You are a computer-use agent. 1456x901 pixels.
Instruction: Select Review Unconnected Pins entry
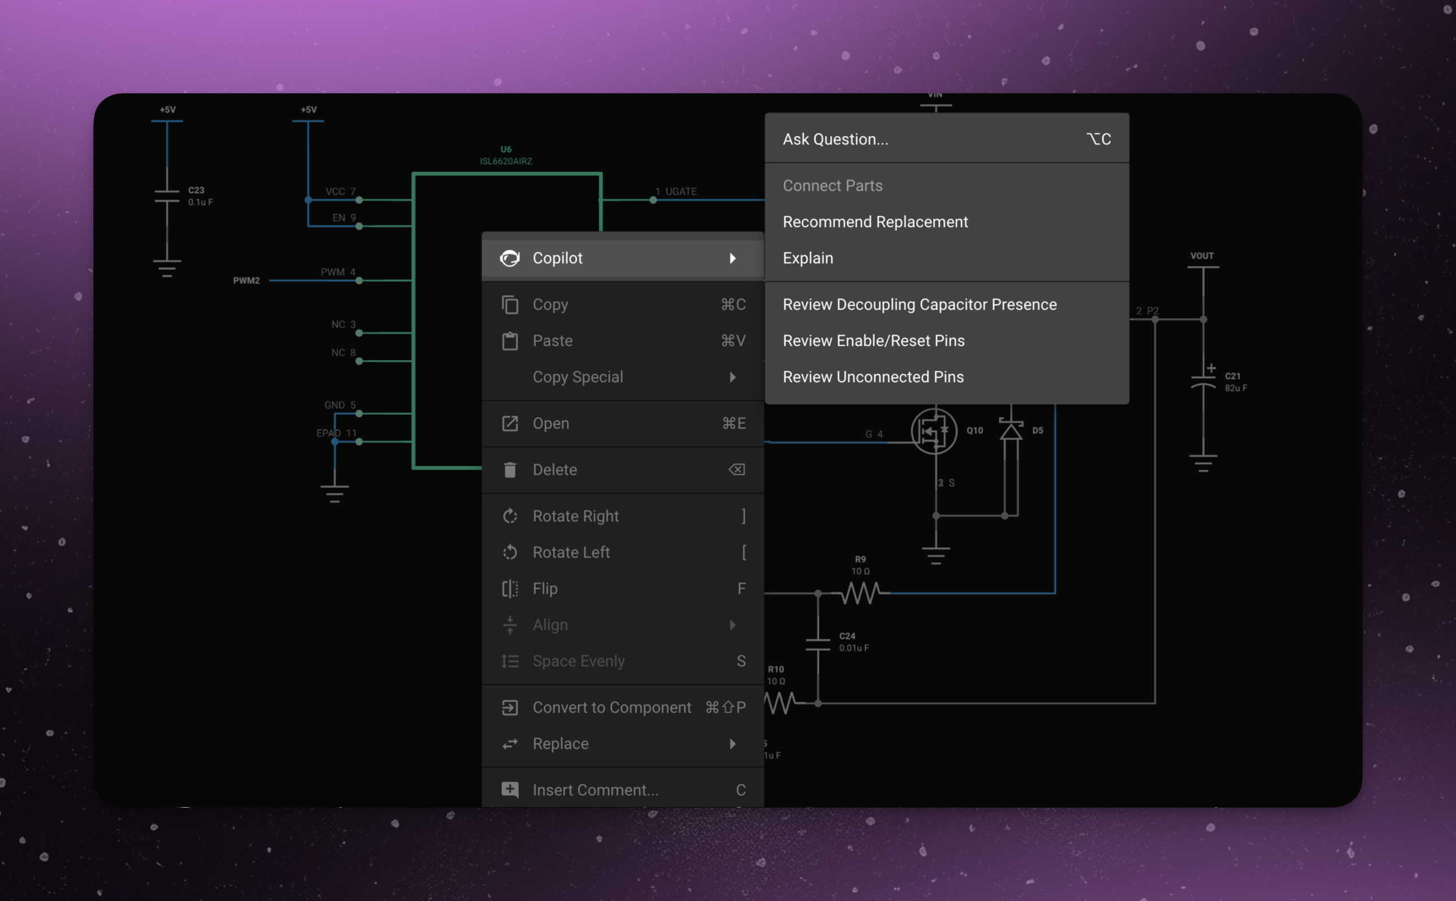pos(873,377)
